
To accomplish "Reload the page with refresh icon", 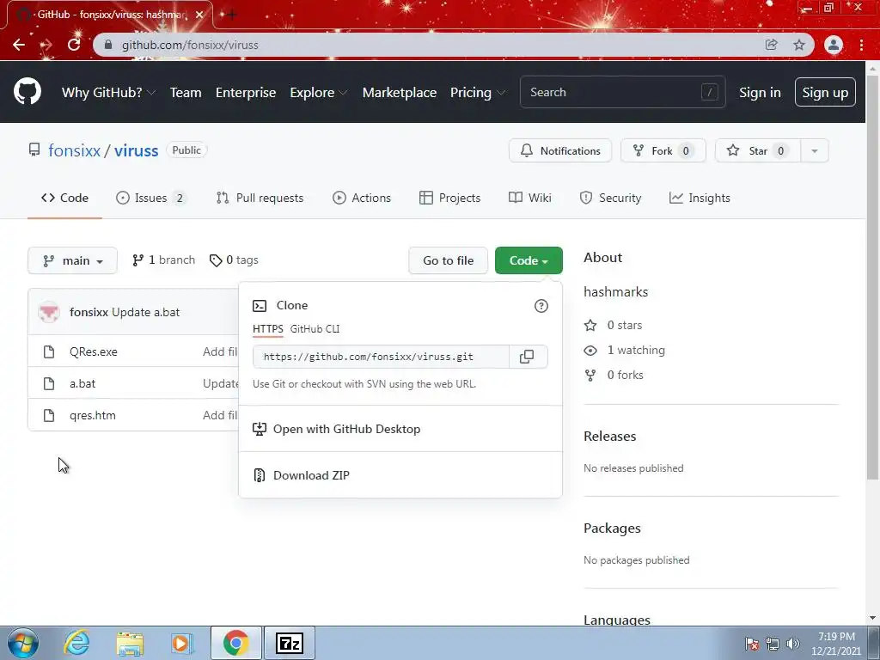I will coord(74,45).
